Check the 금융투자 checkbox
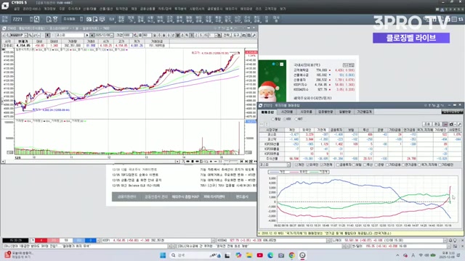Viewport: 465px width, 261px height. [x=337, y=165]
